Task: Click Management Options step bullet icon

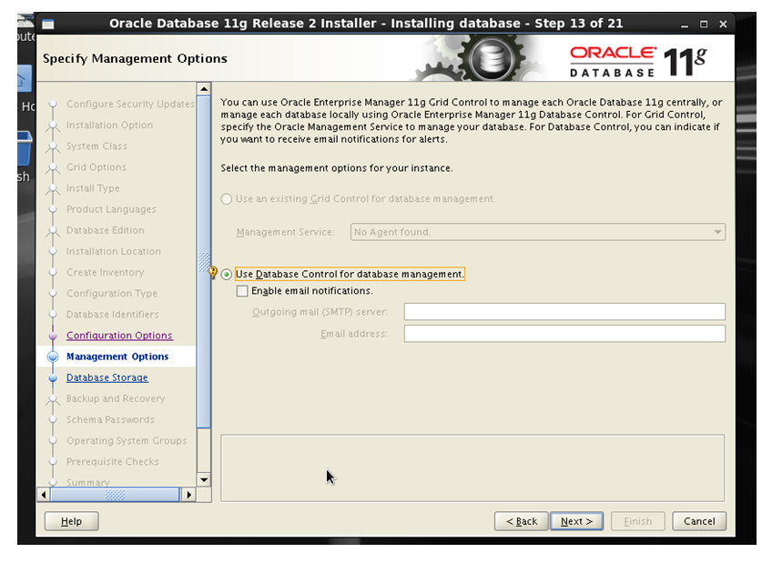Action: (x=53, y=357)
